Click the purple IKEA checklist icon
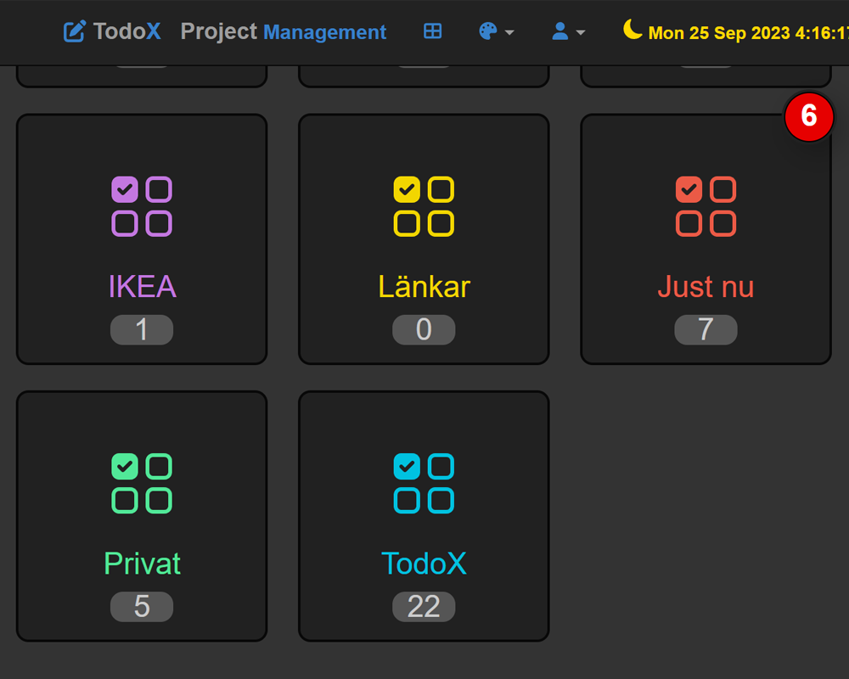Image resolution: width=849 pixels, height=679 pixels. tap(142, 206)
